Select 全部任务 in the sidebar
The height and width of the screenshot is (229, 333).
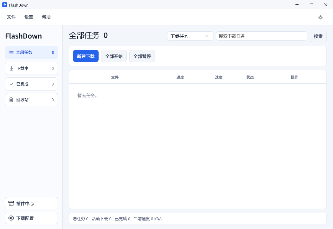(x=31, y=53)
